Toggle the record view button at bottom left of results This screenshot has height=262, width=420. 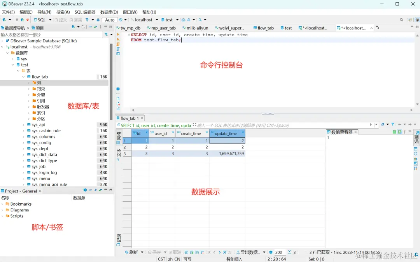[x=119, y=239]
